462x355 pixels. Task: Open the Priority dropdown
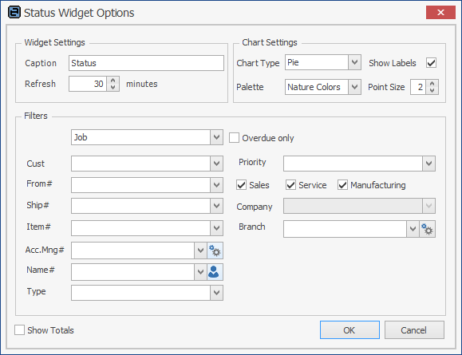[428, 164]
